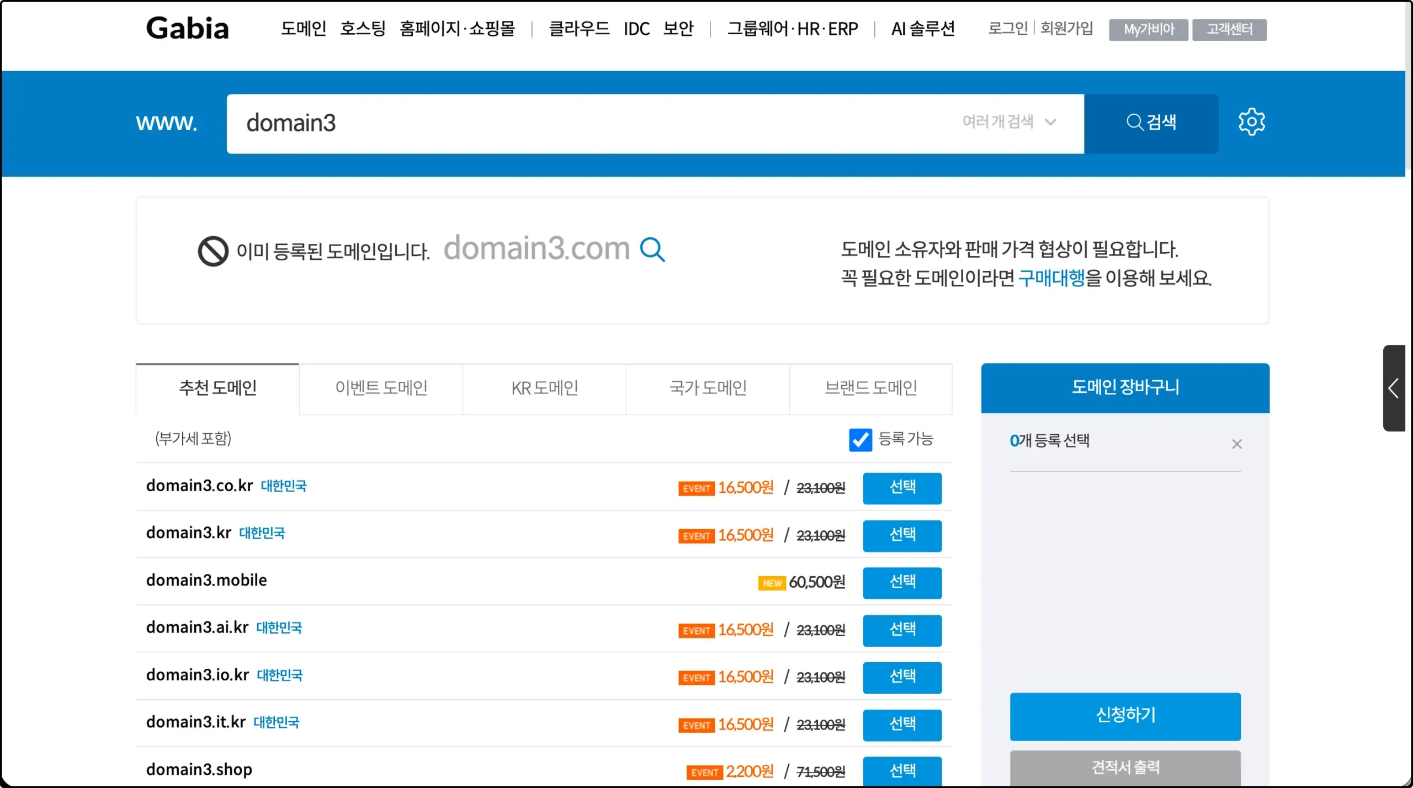Select domain3.co.kr with its 선택 button

point(902,488)
